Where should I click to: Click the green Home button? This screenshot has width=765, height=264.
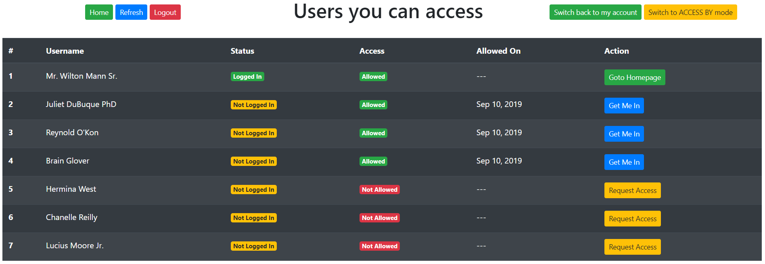click(99, 13)
